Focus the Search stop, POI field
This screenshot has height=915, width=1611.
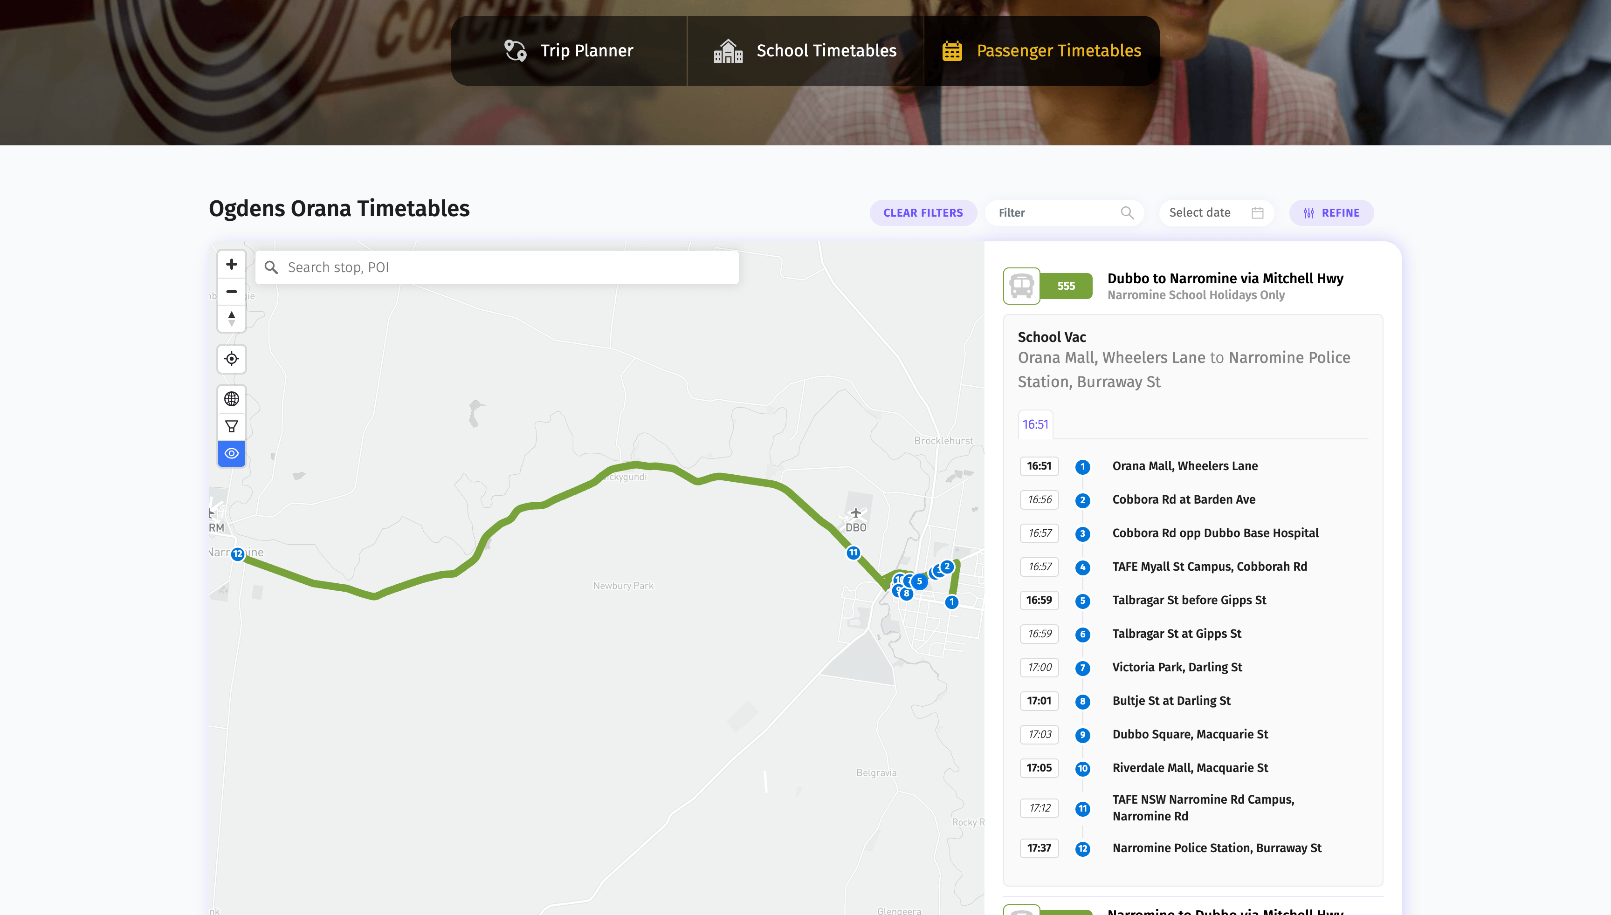[x=497, y=268]
